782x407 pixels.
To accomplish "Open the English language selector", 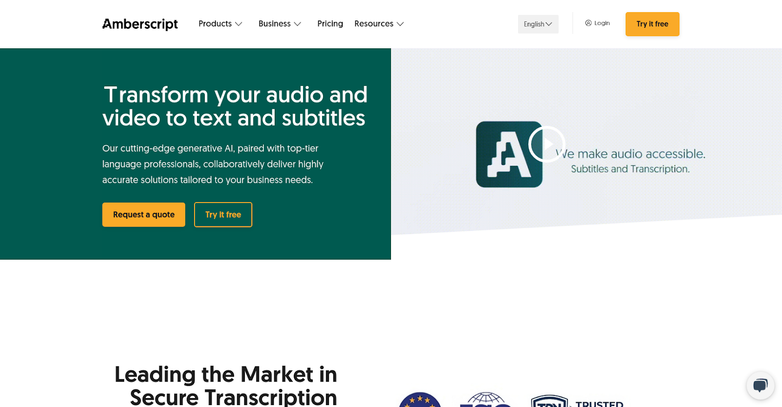I will click(538, 24).
